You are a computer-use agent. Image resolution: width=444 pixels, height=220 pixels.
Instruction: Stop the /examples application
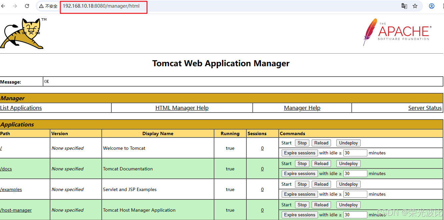coord(302,184)
